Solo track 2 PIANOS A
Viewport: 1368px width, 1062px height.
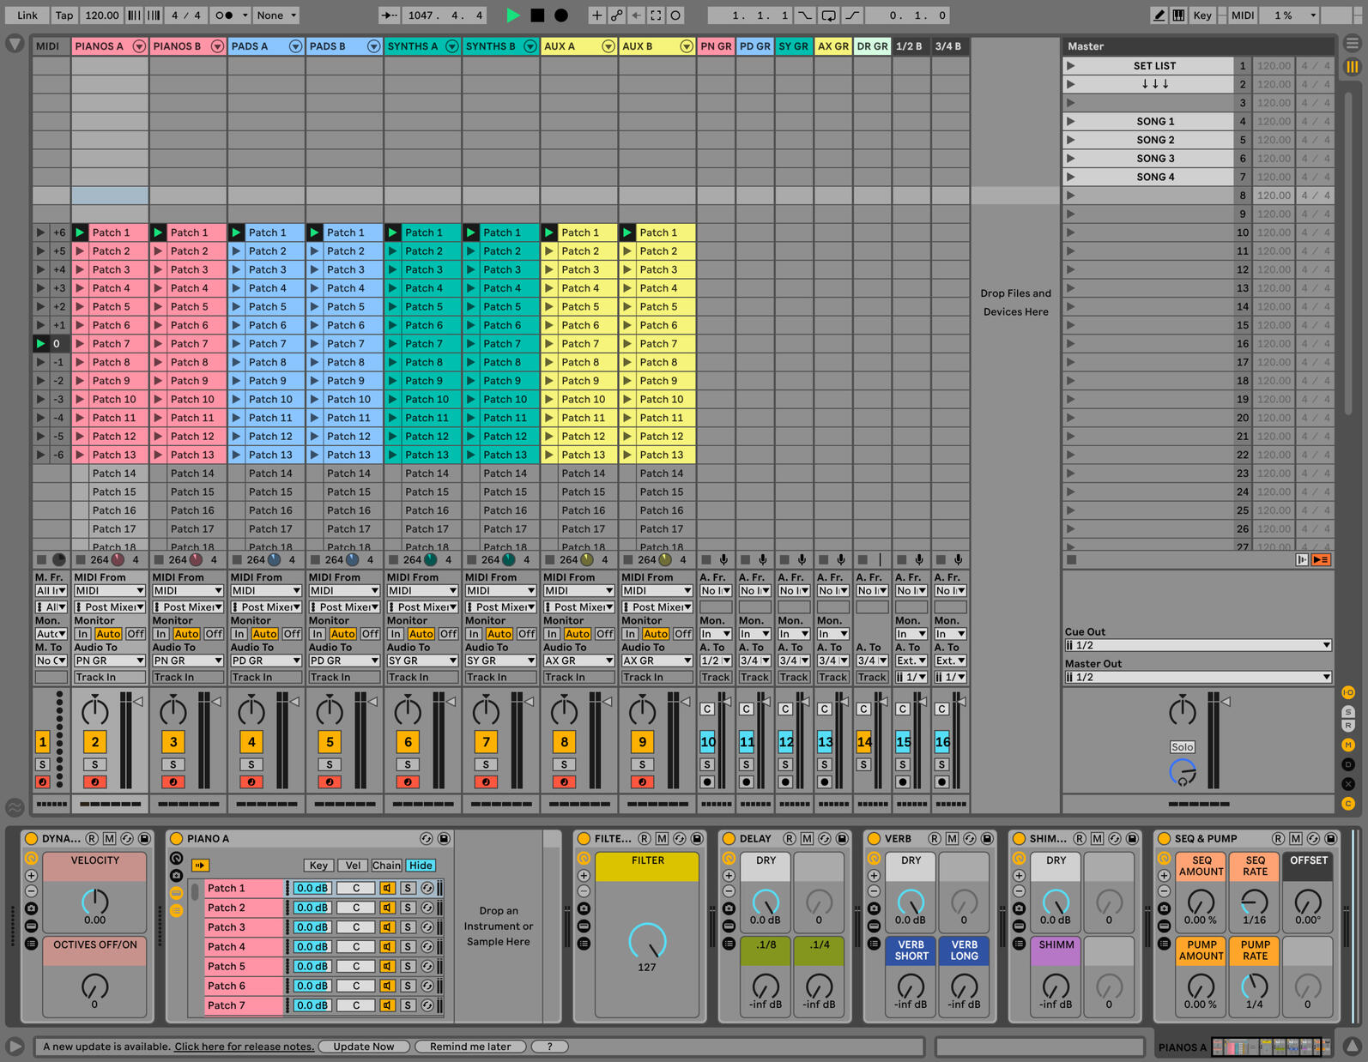click(94, 764)
